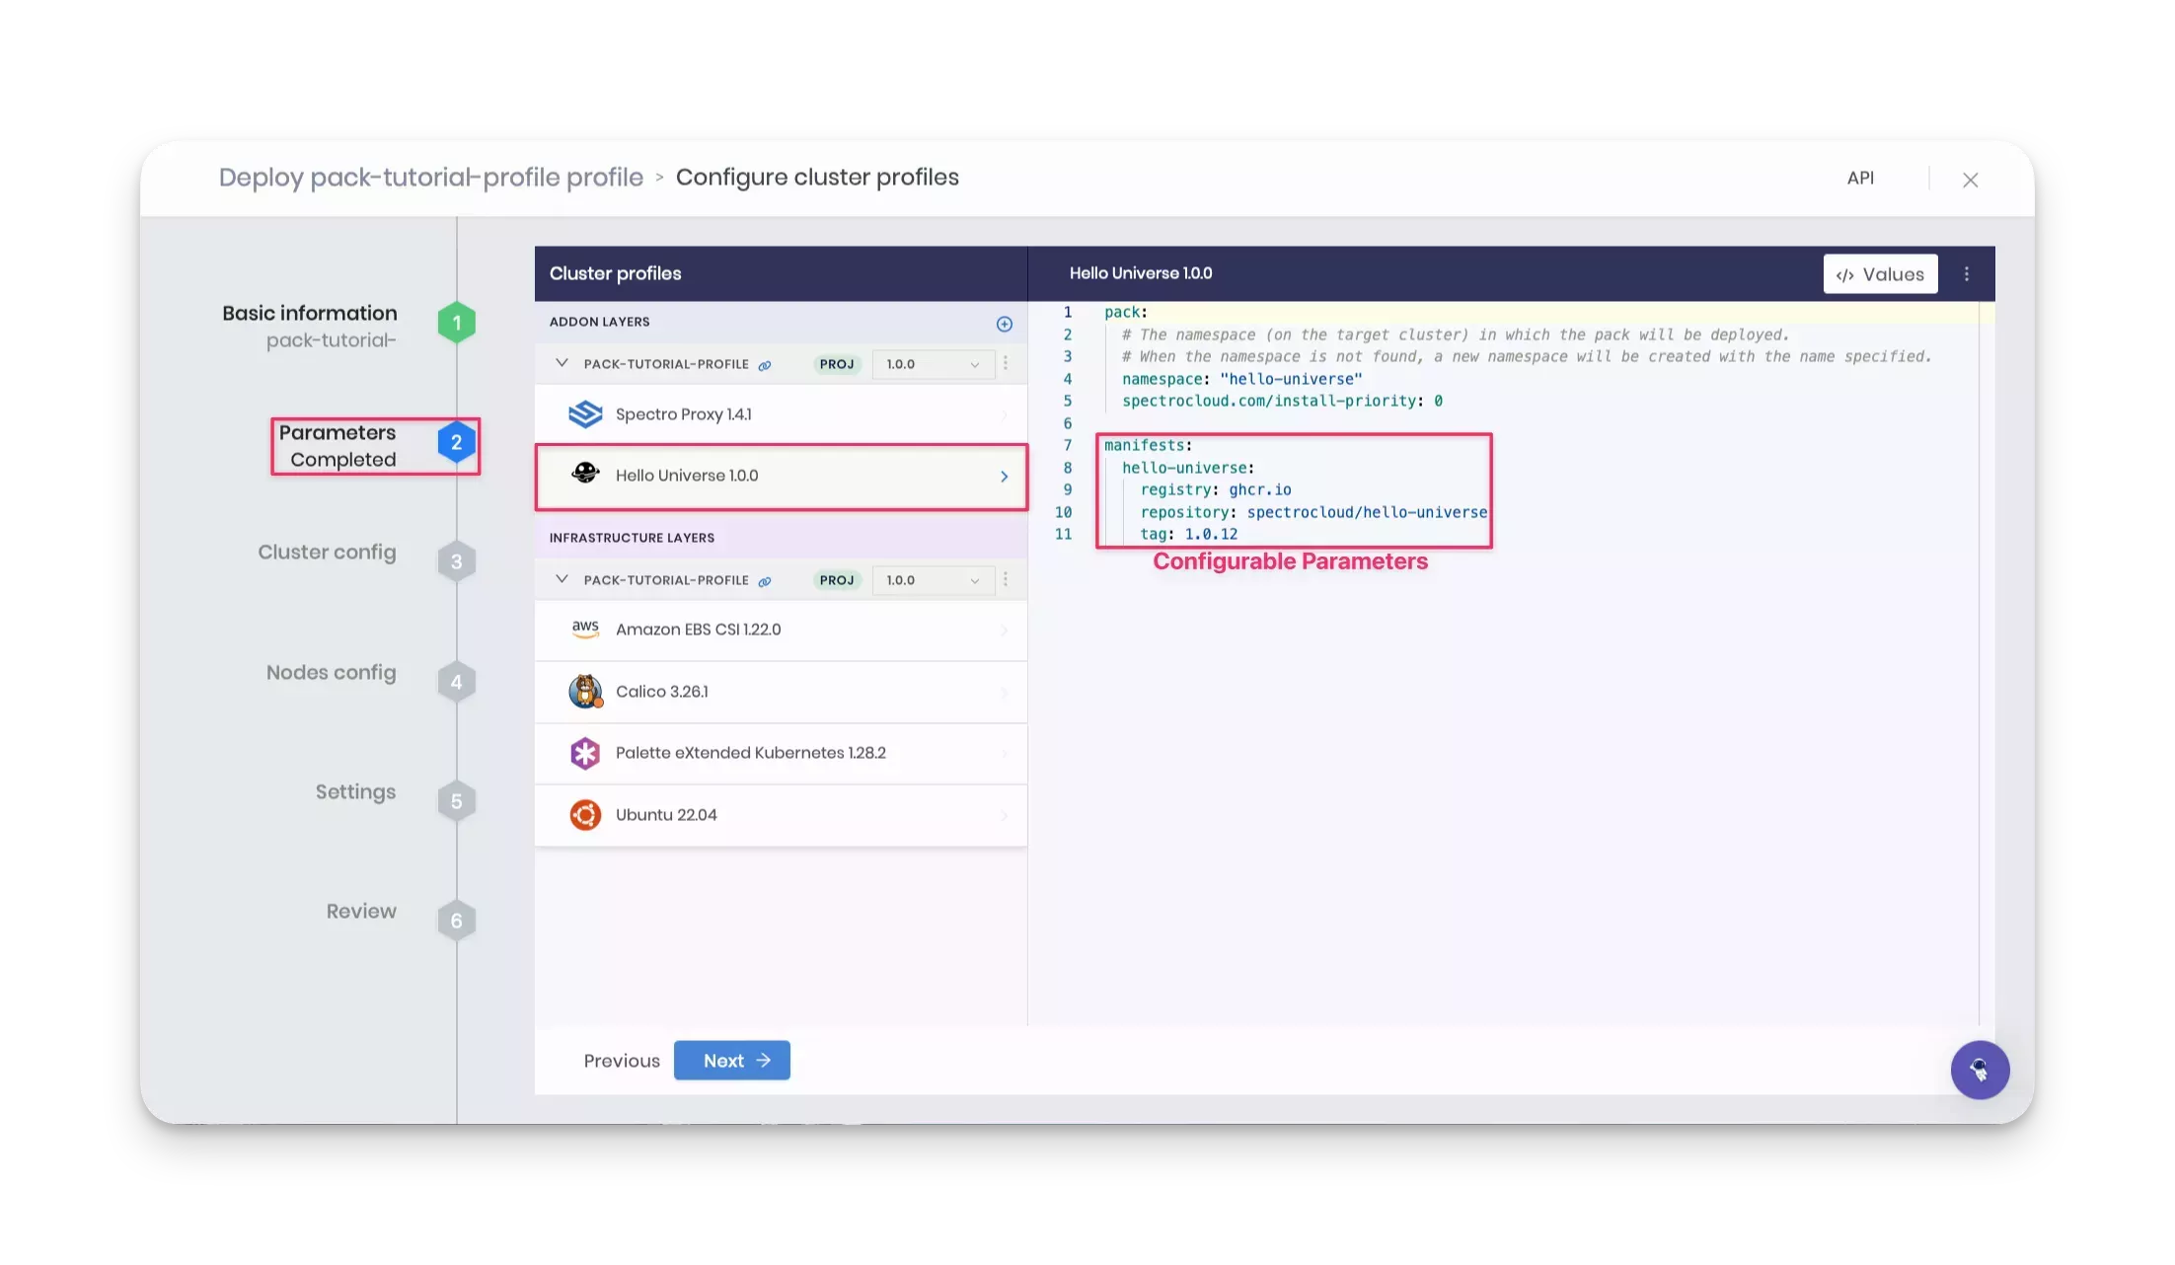Click the floating assistant icon bottom right
This screenshot has width=2175, height=1265.
[1980, 1070]
